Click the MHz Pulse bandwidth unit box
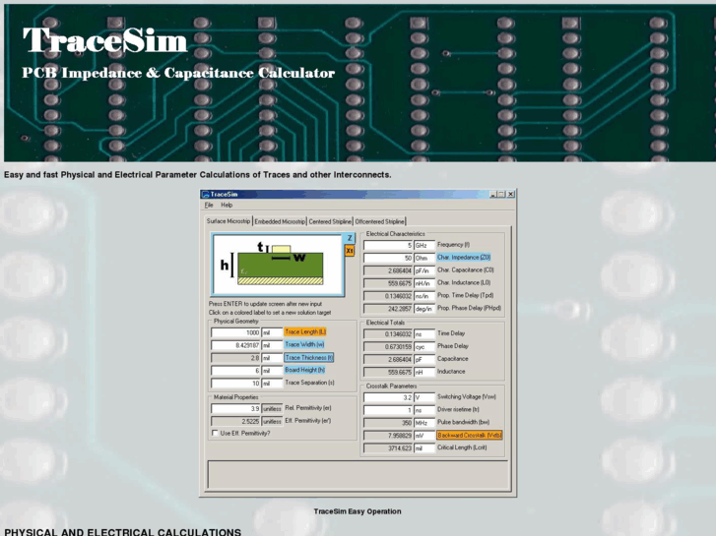 [x=424, y=423]
